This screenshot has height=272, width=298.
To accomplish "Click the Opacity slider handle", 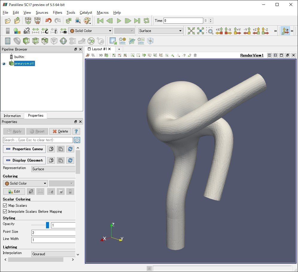I will coord(47,225).
